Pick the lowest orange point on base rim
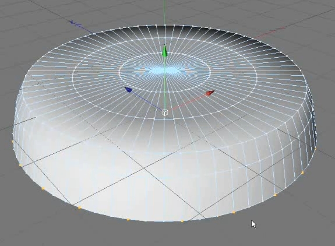The height and width of the screenshot is (246, 335). [x=182, y=221]
